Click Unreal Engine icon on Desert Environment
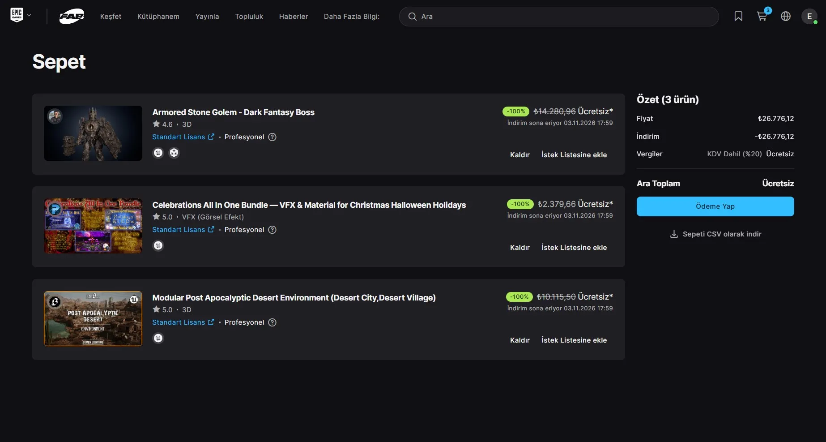The height and width of the screenshot is (442, 826). 158,338
